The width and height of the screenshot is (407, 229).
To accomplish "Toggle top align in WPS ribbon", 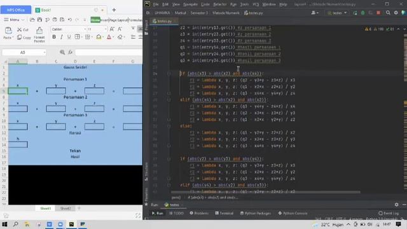I will click(133, 29).
